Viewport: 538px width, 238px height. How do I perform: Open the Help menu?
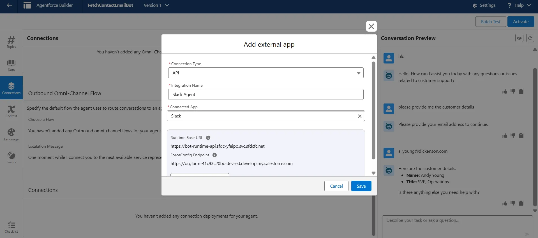tap(519, 5)
